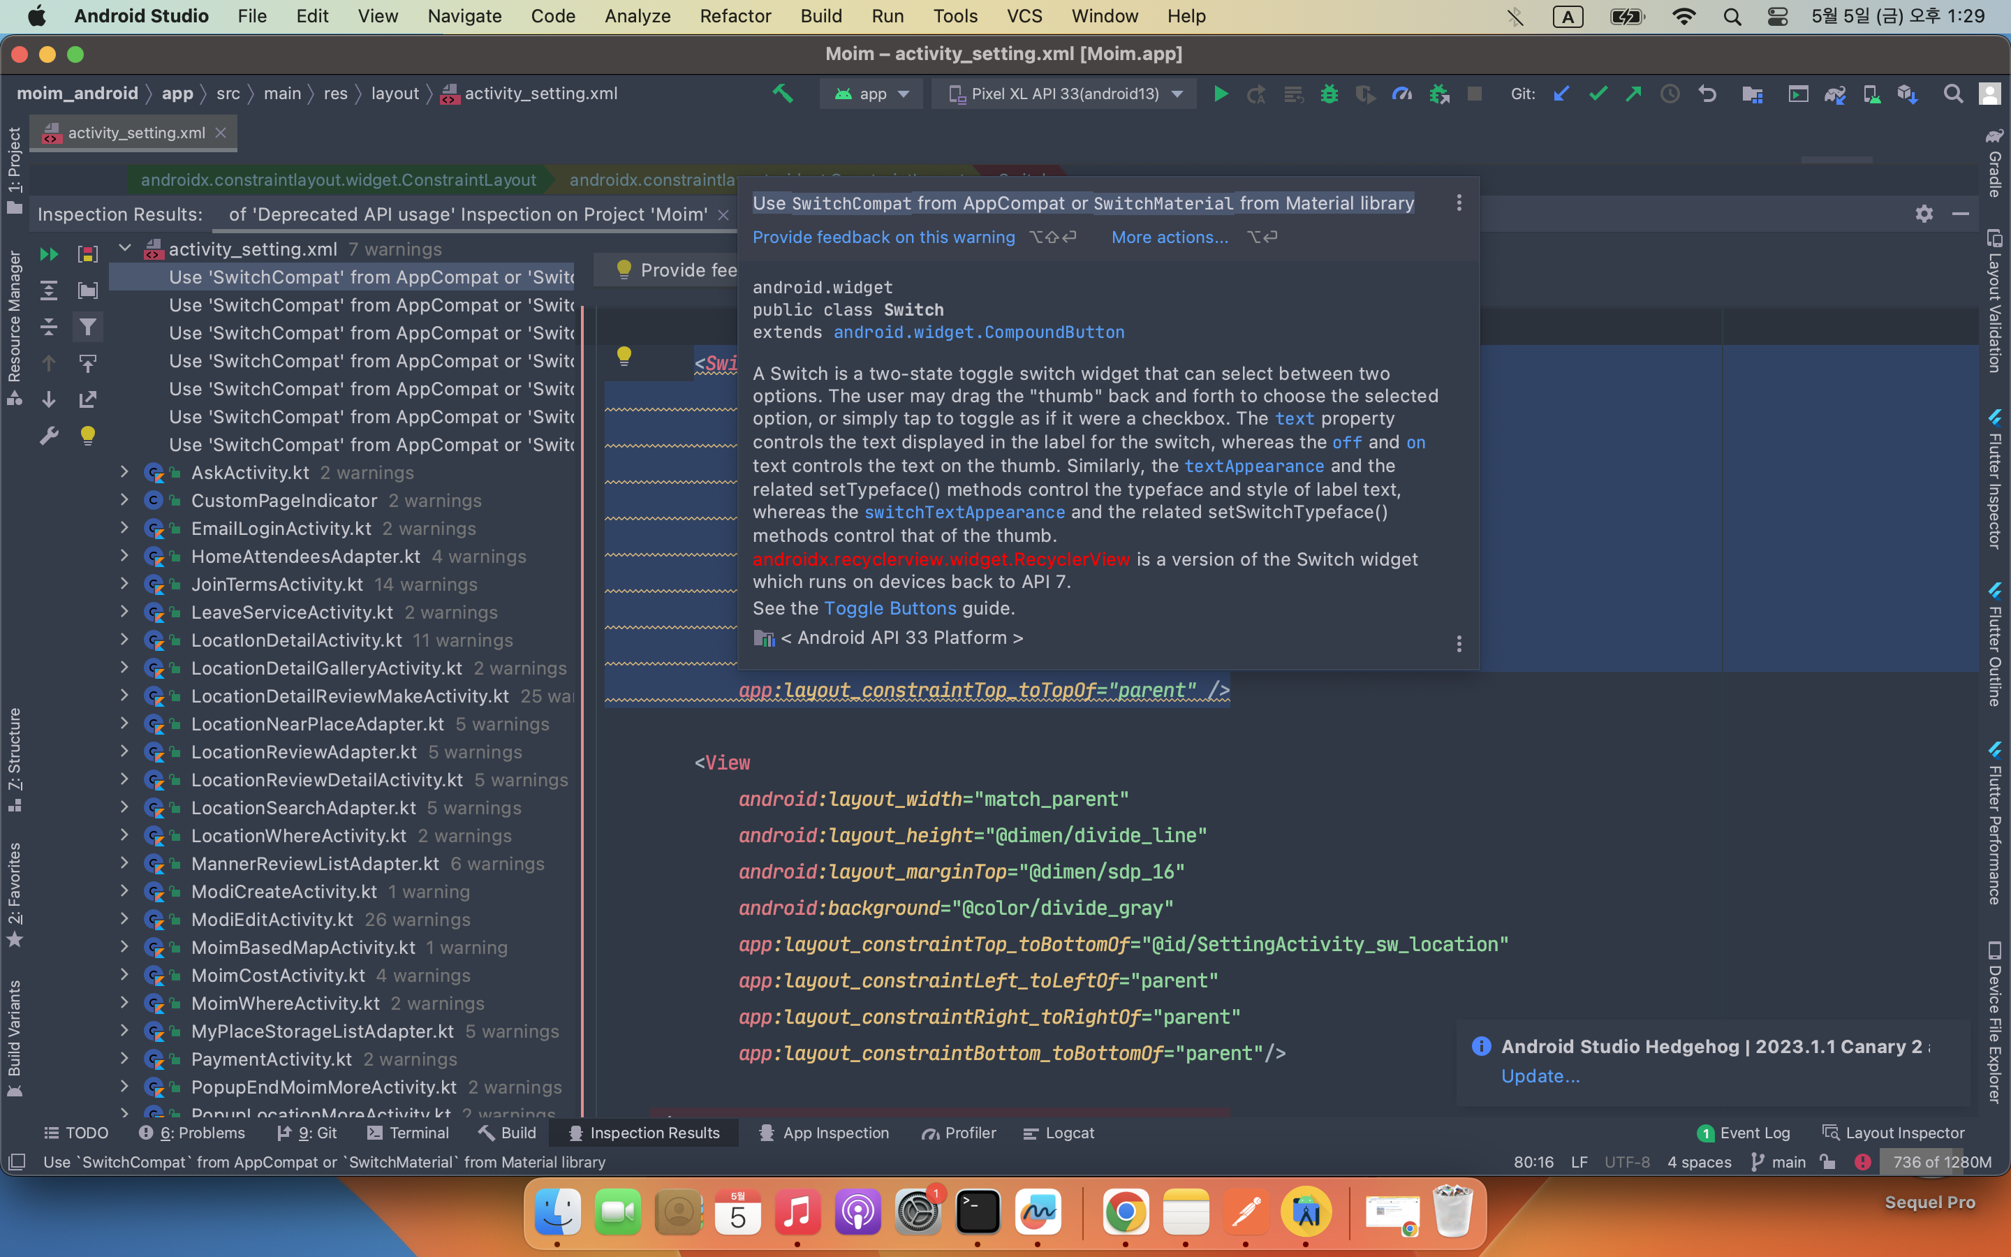Open the Refactor menu
The width and height of the screenshot is (2011, 1257).
click(735, 16)
